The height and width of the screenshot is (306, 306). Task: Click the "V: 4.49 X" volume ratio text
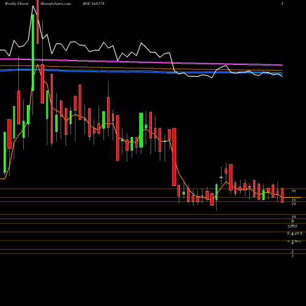(x=295, y=234)
